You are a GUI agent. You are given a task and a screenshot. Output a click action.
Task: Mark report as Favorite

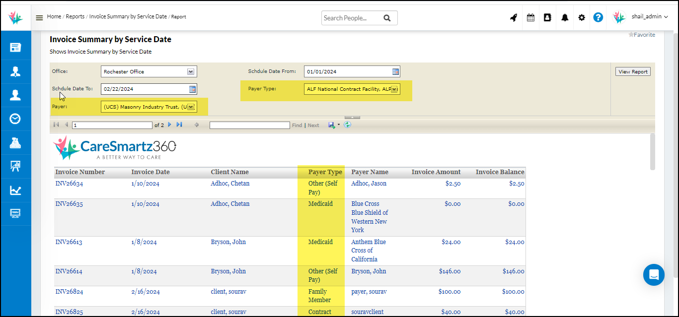[642, 35]
